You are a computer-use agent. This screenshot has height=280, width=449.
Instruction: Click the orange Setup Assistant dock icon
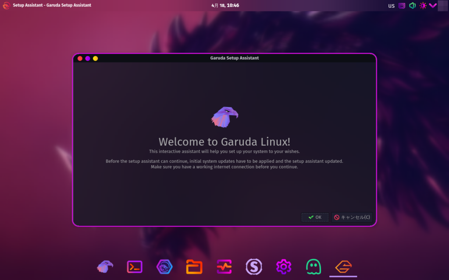[343, 266]
